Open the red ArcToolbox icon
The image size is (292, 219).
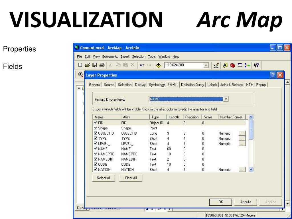233,65
